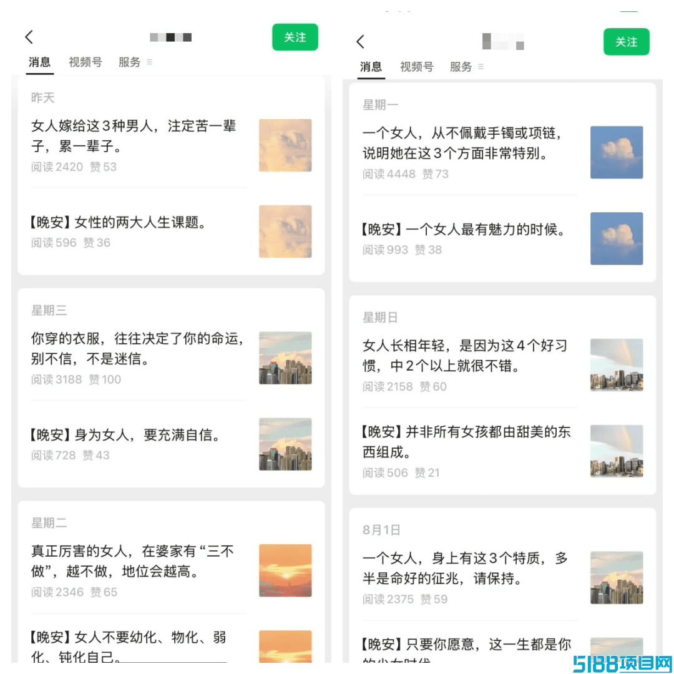The width and height of the screenshot is (674, 674).
Task: Open the 服务 menu icon on right page
Action: [481, 67]
